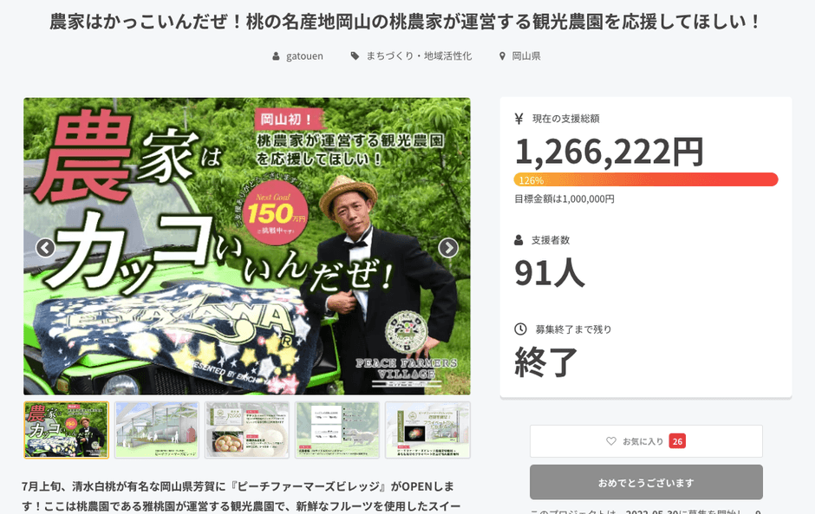Screen dimensions: 815x514
Task: Click the 126% funding progress bar
Action: 646,179
